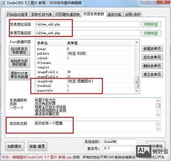Click the 发表地址后缀 input field
This screenshot has height=161, width=171.
pyautogui.click(x=88, y=24)
